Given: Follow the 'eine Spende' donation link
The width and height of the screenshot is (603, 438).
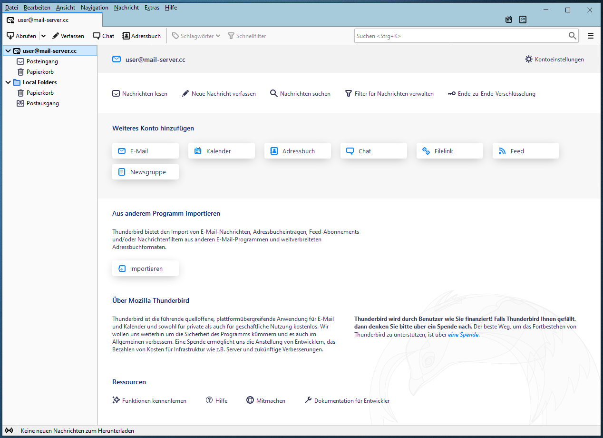Looking at the screenshot, I should 463,335.
